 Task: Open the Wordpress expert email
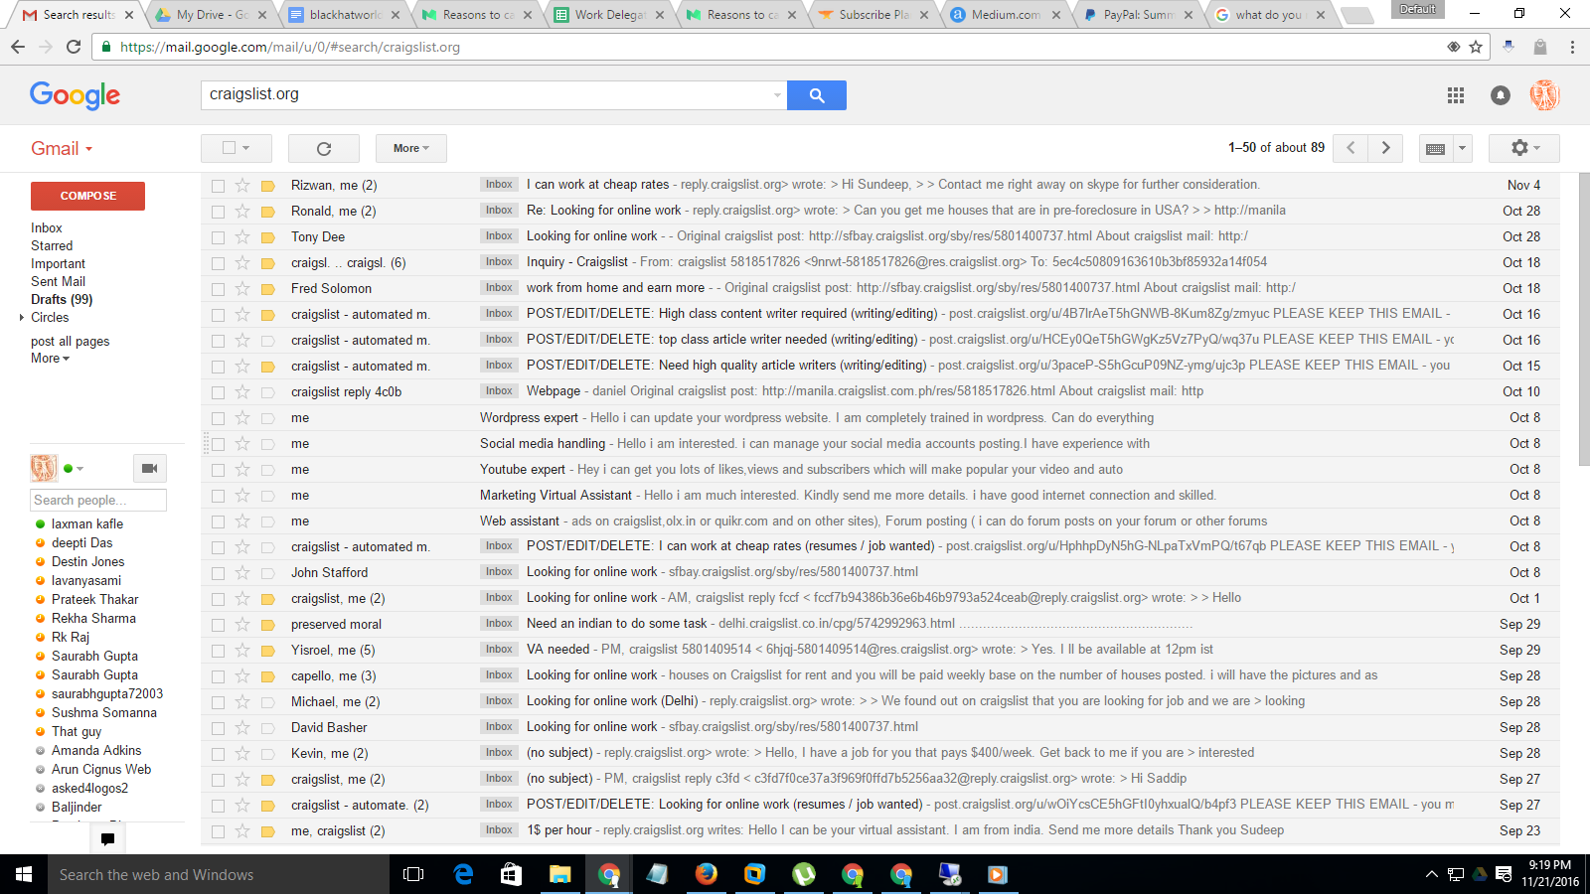coord(879,418)
